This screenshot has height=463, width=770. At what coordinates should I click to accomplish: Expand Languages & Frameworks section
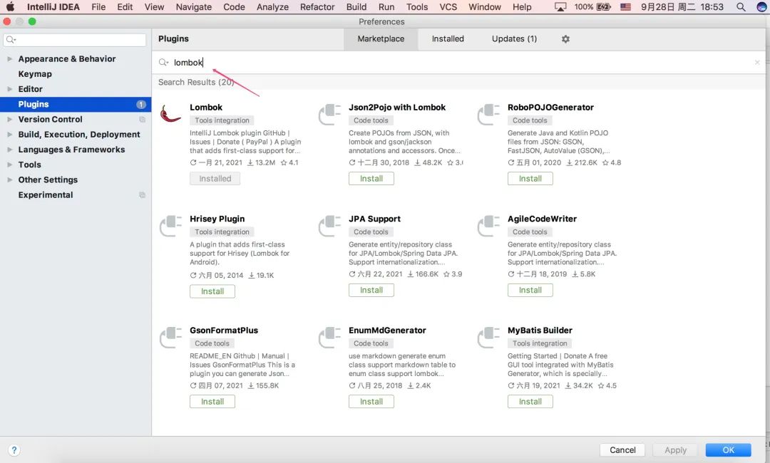pyautogui.click(x=9, y=150)
